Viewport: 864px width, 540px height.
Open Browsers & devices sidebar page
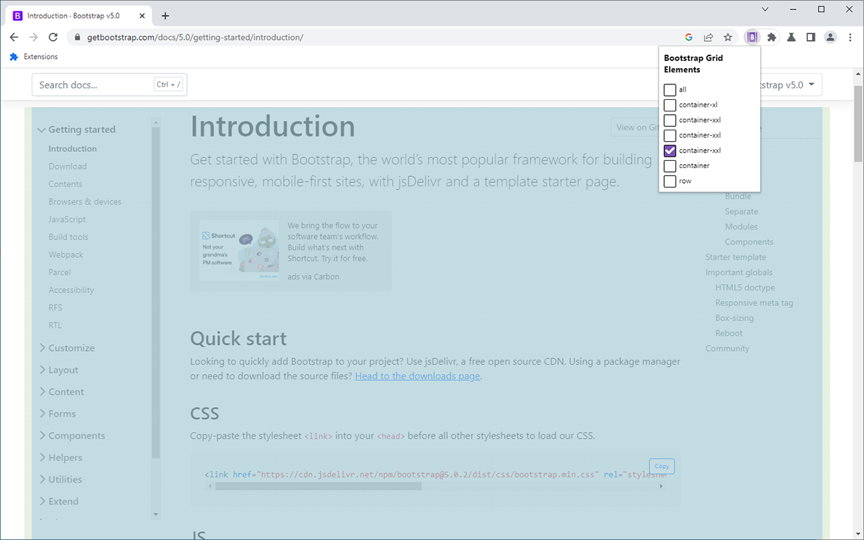click(x=85, y=202)
